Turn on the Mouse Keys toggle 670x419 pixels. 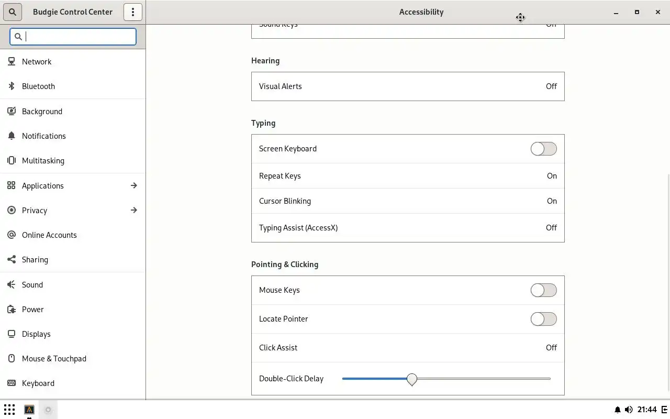(543, 290)
